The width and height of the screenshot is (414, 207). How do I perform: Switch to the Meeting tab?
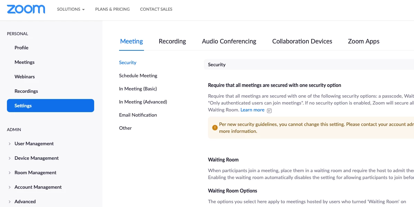tap(132, 41)
